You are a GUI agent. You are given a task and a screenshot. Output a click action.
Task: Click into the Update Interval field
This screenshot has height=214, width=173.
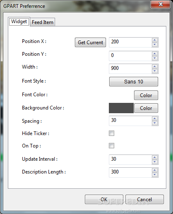coord(130,159)
